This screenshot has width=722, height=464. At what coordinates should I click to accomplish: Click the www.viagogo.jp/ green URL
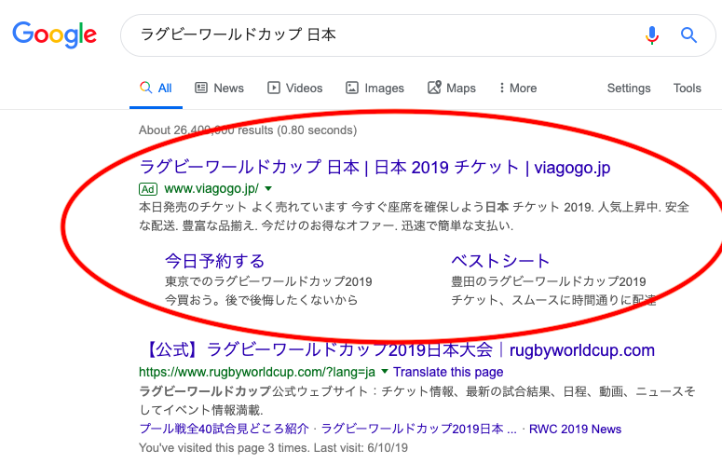[x=211, y=189]
